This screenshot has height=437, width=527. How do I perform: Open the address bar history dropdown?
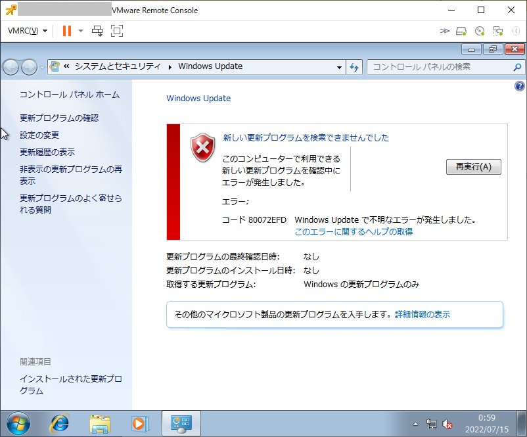point(338,67)
